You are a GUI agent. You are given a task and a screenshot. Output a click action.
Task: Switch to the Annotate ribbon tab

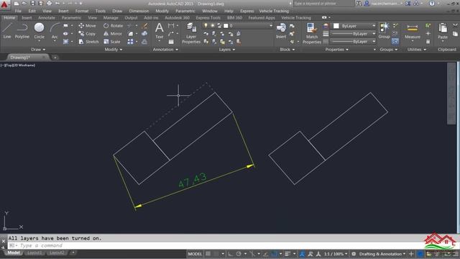[46, 17]
